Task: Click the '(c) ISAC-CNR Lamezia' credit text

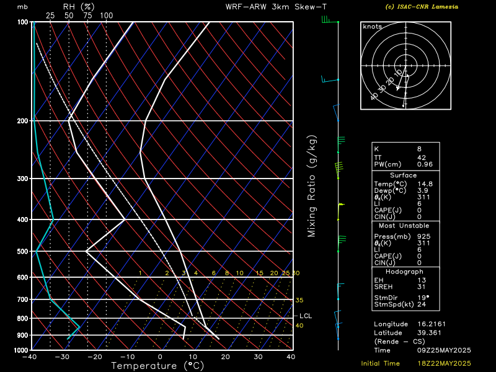Action: 422,7
